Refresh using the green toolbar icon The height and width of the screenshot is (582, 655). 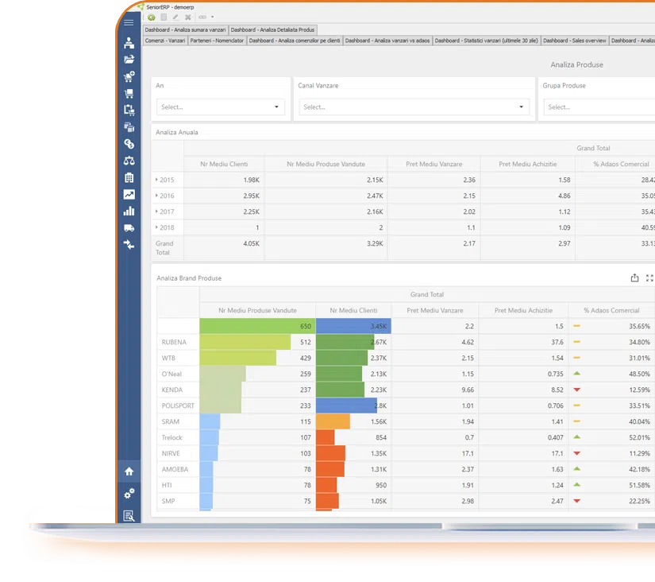[152, 17]
